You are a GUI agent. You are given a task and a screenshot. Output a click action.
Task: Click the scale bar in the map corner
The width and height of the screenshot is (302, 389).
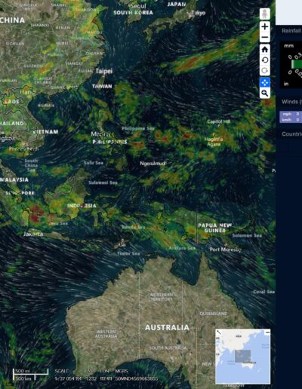point(30,375)
